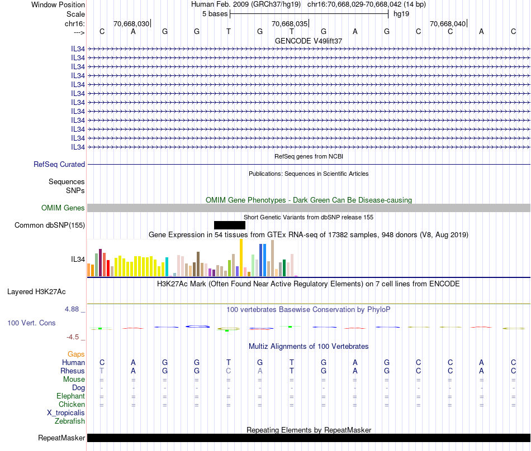The image size is (531, 451).
Task: Open the RefSeq Curated track label
Action: click(59, 164)
